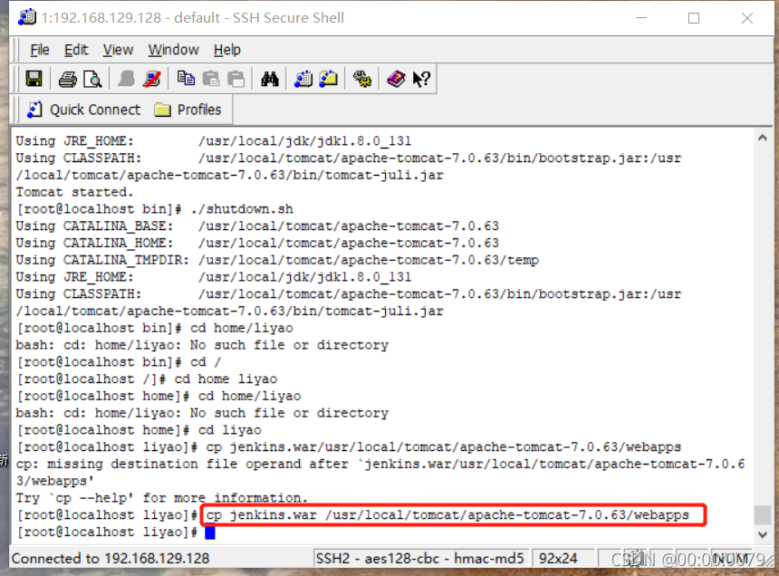Viewport: 779px width, 576px height.
Task: Click 'Tomcat started.' line in terminal
Action: pyautogui.click(x=74, y=192)
